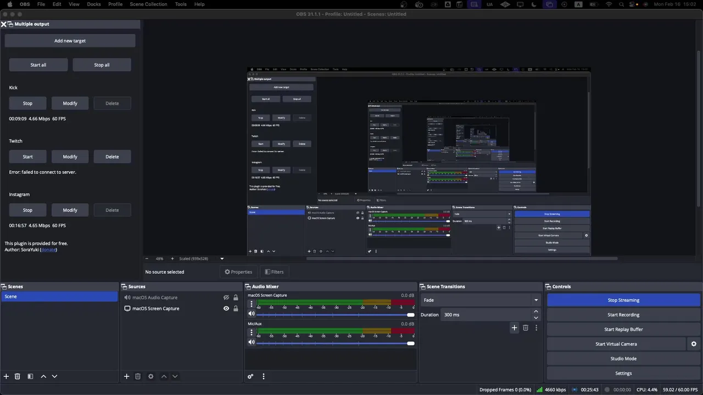
Task: Open the Scene Collection menu
Action: coord(148,4)
